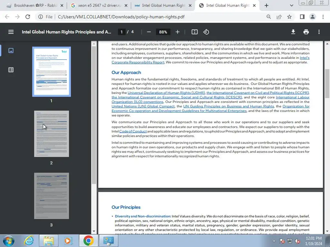Click the Our Principles heading
Image resolution: width=330 pixels, height=247 pixels.
click(x=126, y=207)
